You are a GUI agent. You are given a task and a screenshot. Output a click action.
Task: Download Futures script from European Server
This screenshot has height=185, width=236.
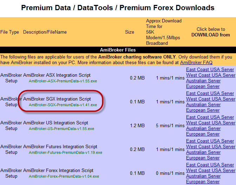point(203,158)
